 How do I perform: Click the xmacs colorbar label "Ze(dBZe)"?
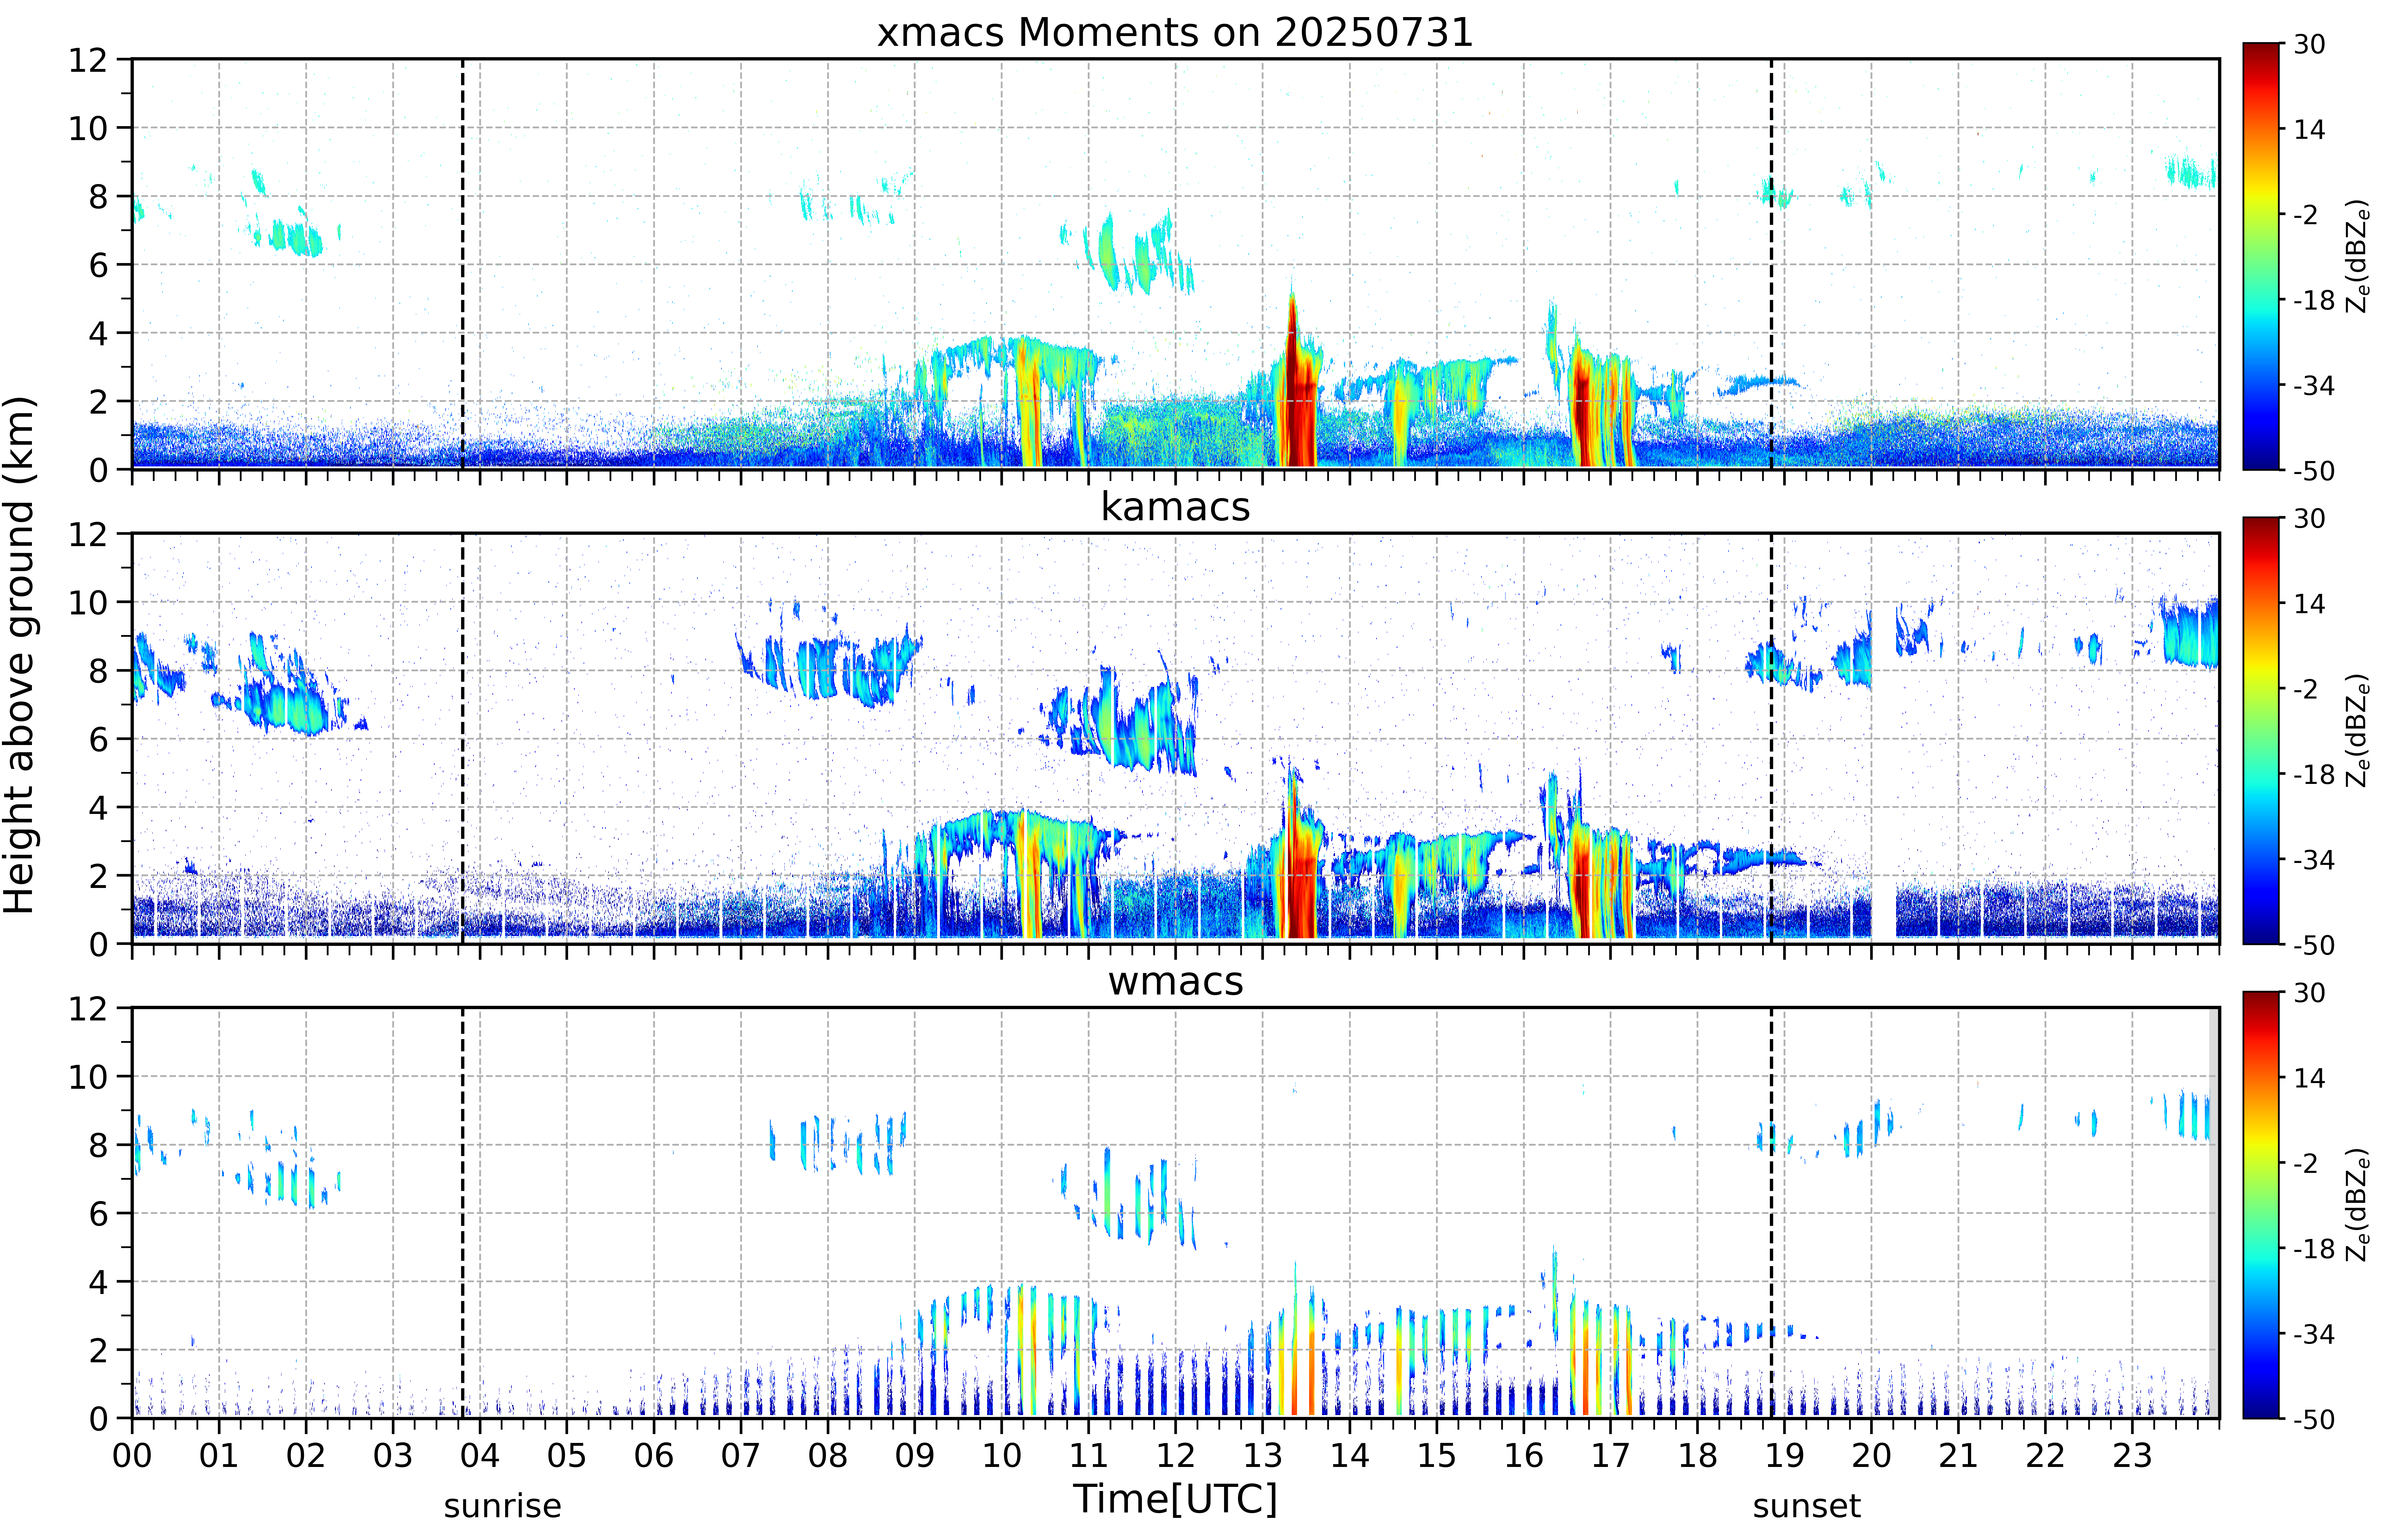point(2357,256)
